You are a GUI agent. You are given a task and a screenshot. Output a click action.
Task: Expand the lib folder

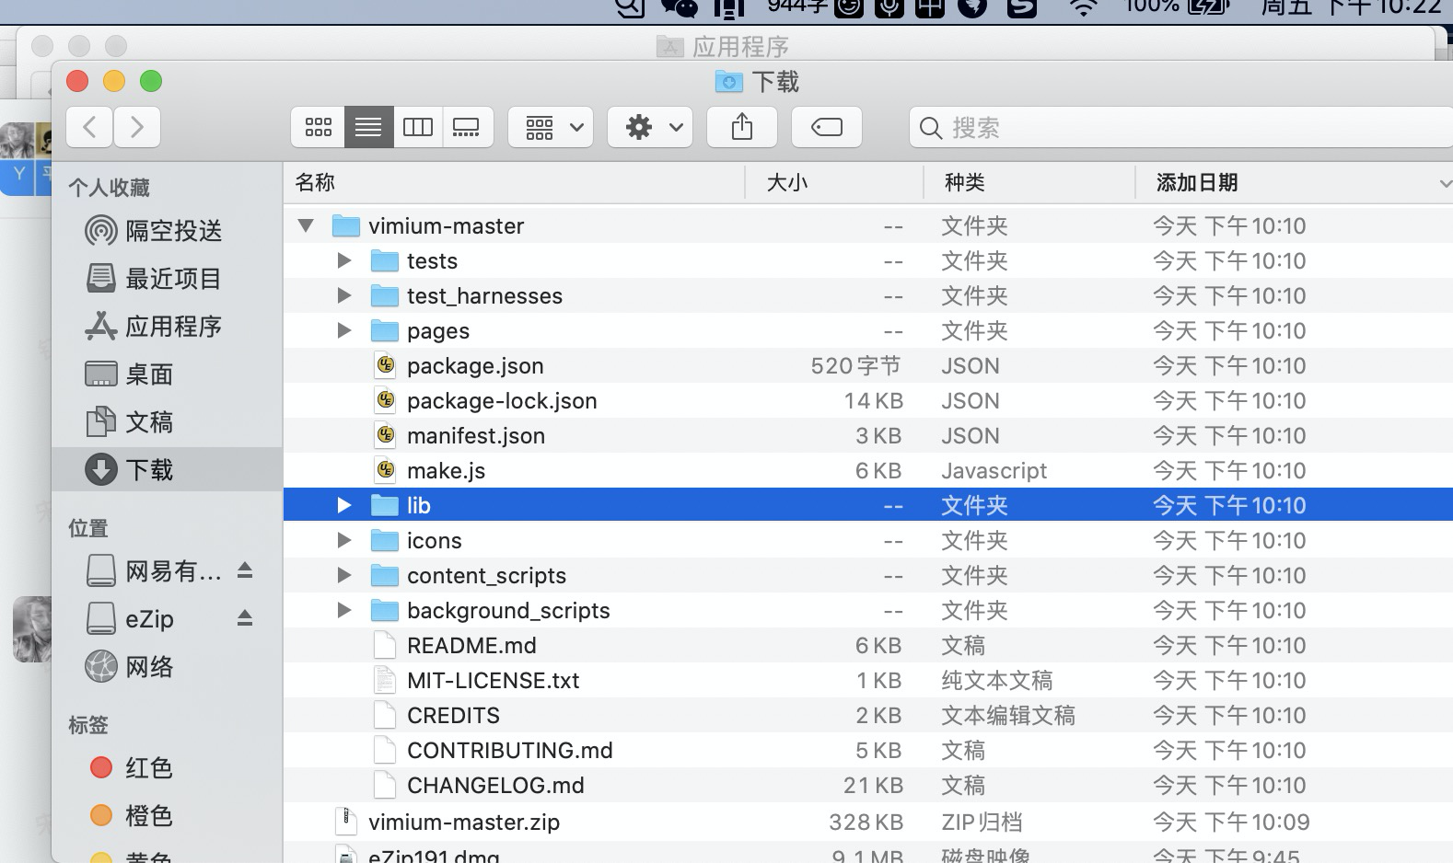coord(344,505)
